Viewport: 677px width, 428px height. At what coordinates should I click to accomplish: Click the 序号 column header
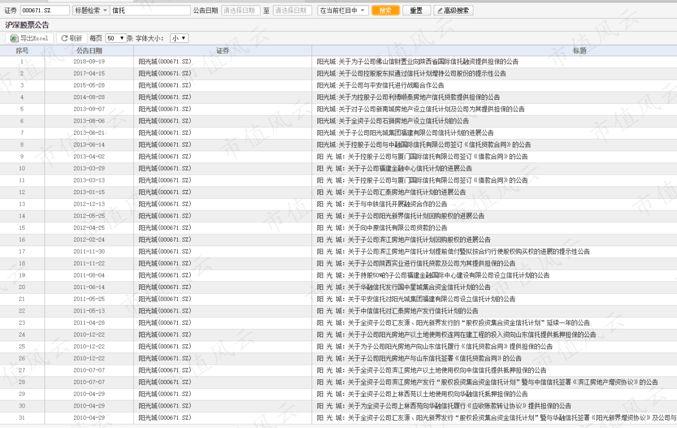pos(22,50)
